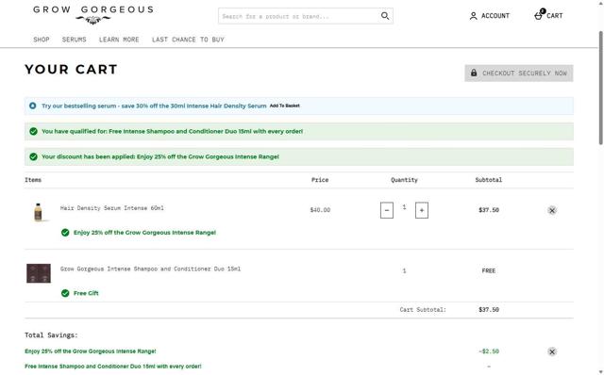
Task: Click the FREE subtotal text
Action: point(489,270)
